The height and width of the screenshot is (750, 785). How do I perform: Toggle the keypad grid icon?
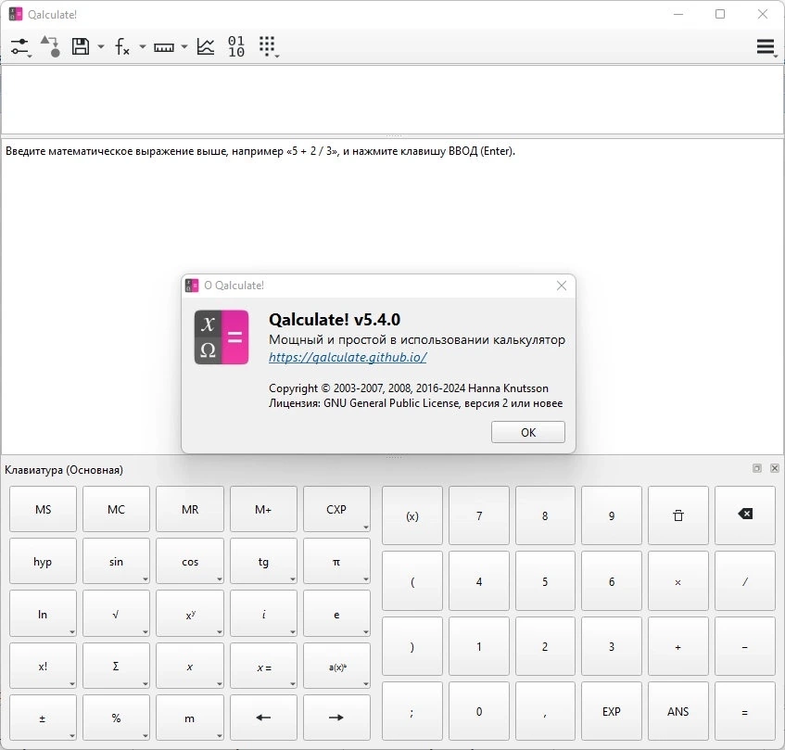(268, 46)
